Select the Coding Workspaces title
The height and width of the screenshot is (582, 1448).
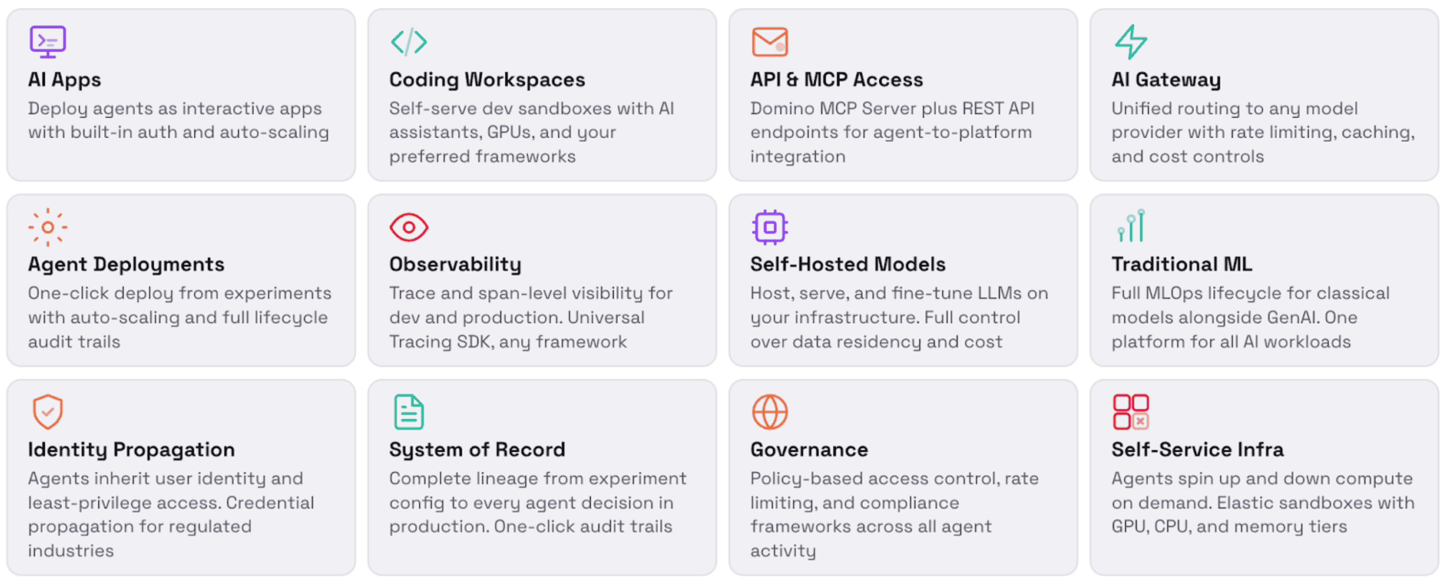(x=487, y=80)
